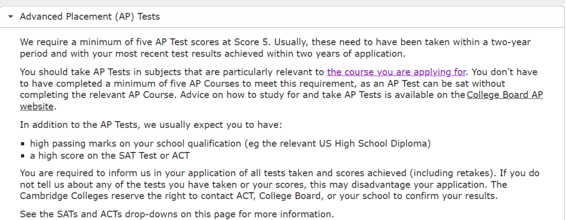Click square bullet before "high passing marks"

click(23, 144)
